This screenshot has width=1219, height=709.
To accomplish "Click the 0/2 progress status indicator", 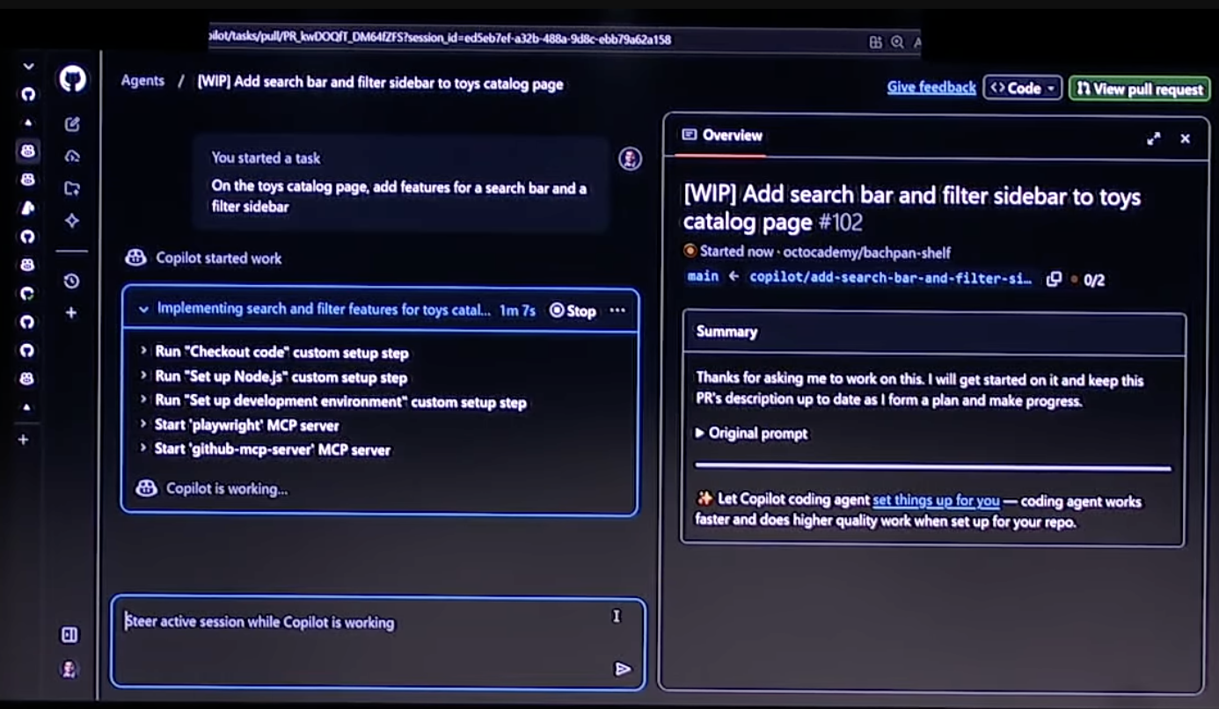I will (1088, 280).
